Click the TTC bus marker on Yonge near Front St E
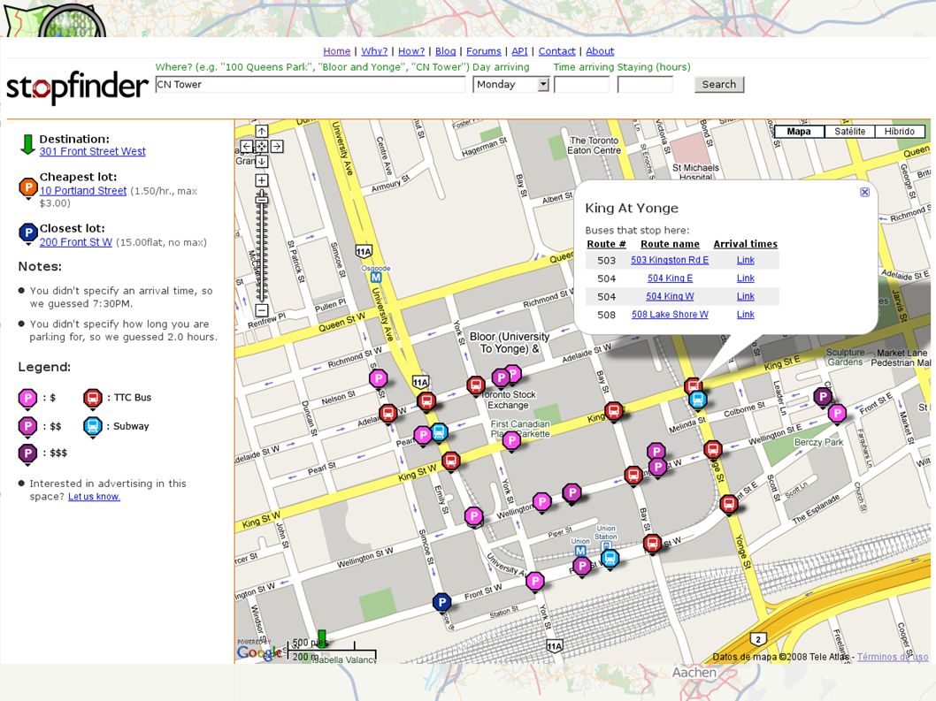Viewport: 936px width, 701px height. click(x=728, y=504)
